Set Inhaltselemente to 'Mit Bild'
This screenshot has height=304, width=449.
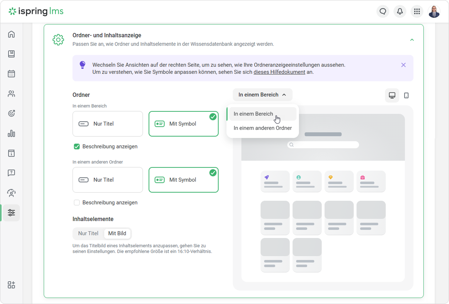[x=117, y=233]
